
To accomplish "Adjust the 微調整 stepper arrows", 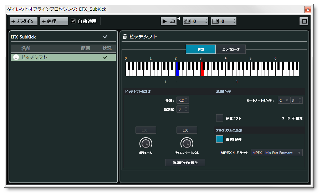I will point(186,109).
